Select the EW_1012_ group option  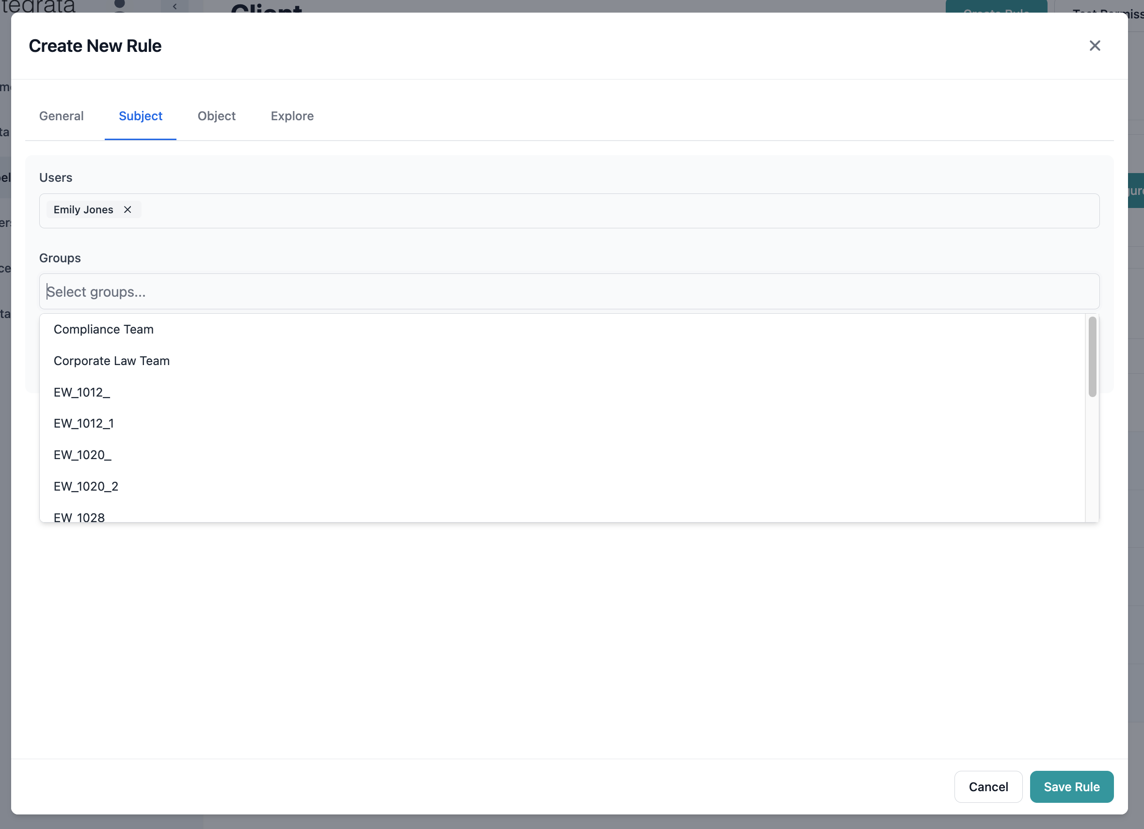click(82, 392)
